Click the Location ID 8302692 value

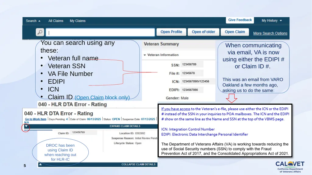tap(140, 133)
